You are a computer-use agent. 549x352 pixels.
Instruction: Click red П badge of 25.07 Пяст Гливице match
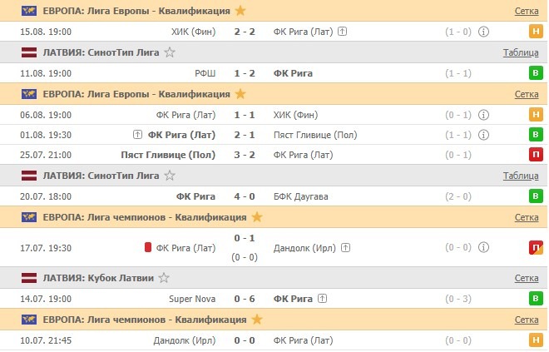click(537, 155)
